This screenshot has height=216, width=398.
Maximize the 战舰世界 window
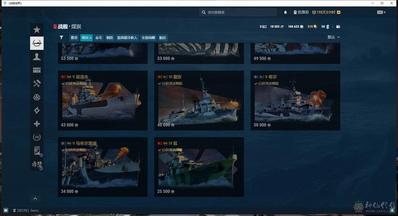(x=382, y=3)
